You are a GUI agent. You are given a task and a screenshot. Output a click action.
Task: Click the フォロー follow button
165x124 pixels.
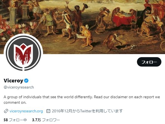click(x=149, y=62)
